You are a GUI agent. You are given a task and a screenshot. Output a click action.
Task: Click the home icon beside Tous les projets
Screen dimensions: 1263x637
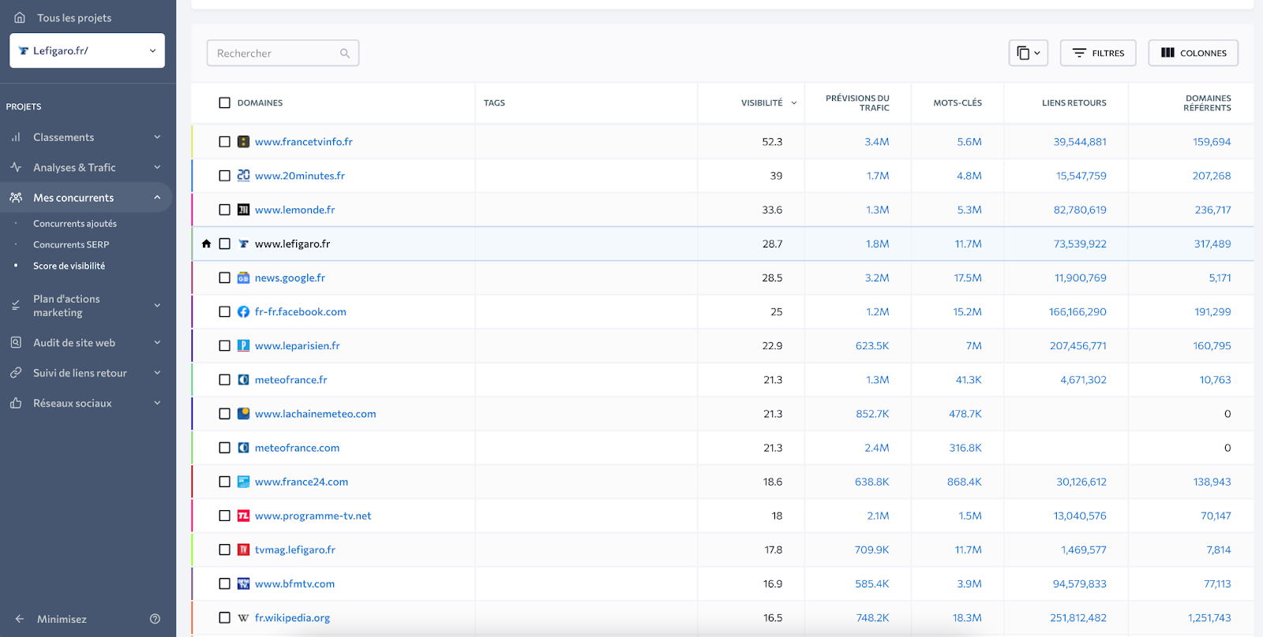[20, 17]
